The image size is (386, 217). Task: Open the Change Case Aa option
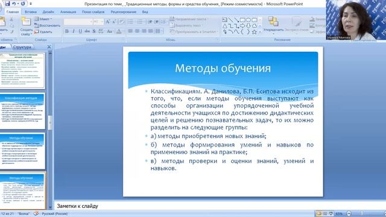pyautogui.click(x=110, y=31)
